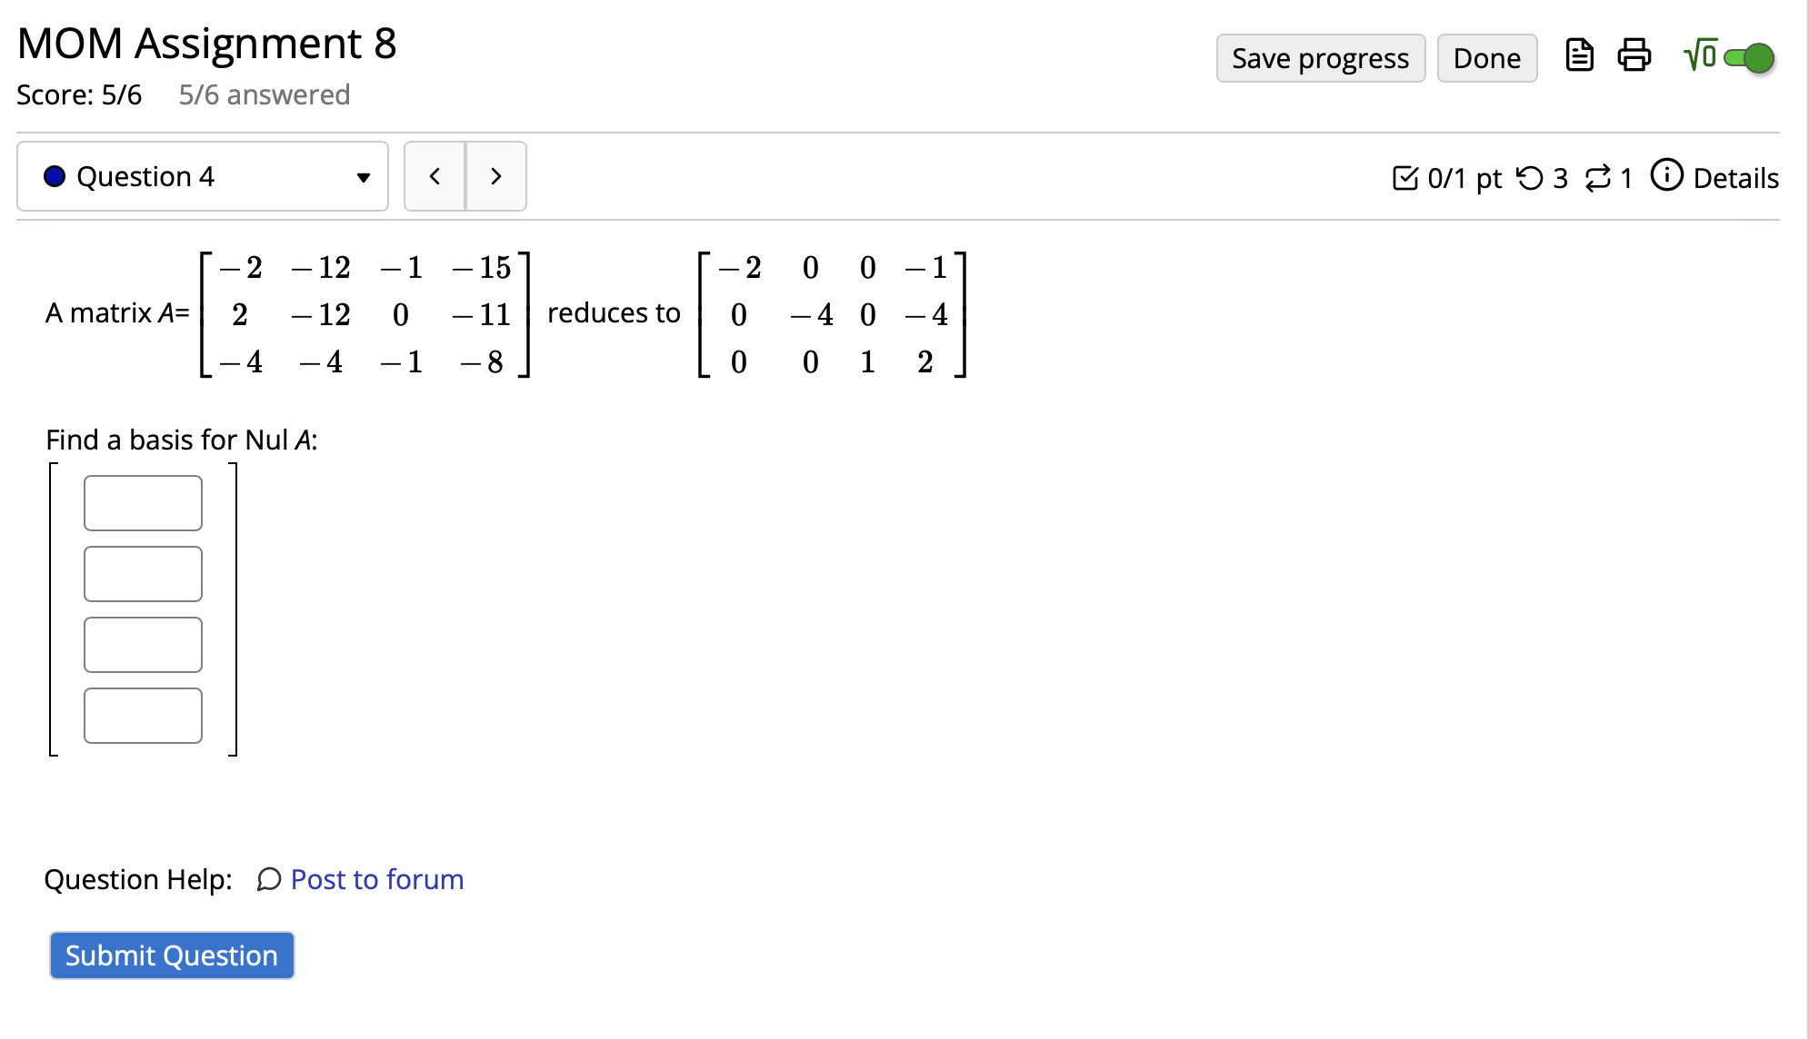Click the speech bubble forum icon
Viewport: 1809px width, 1039px height.
click(267, 879)
